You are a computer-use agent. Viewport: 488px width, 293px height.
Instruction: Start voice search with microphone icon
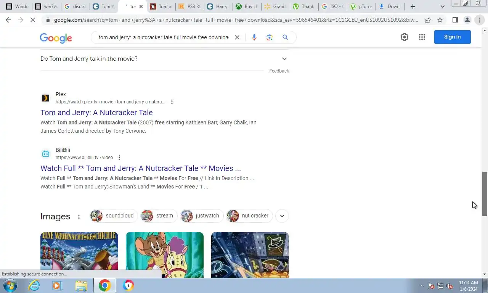point(254,37)
